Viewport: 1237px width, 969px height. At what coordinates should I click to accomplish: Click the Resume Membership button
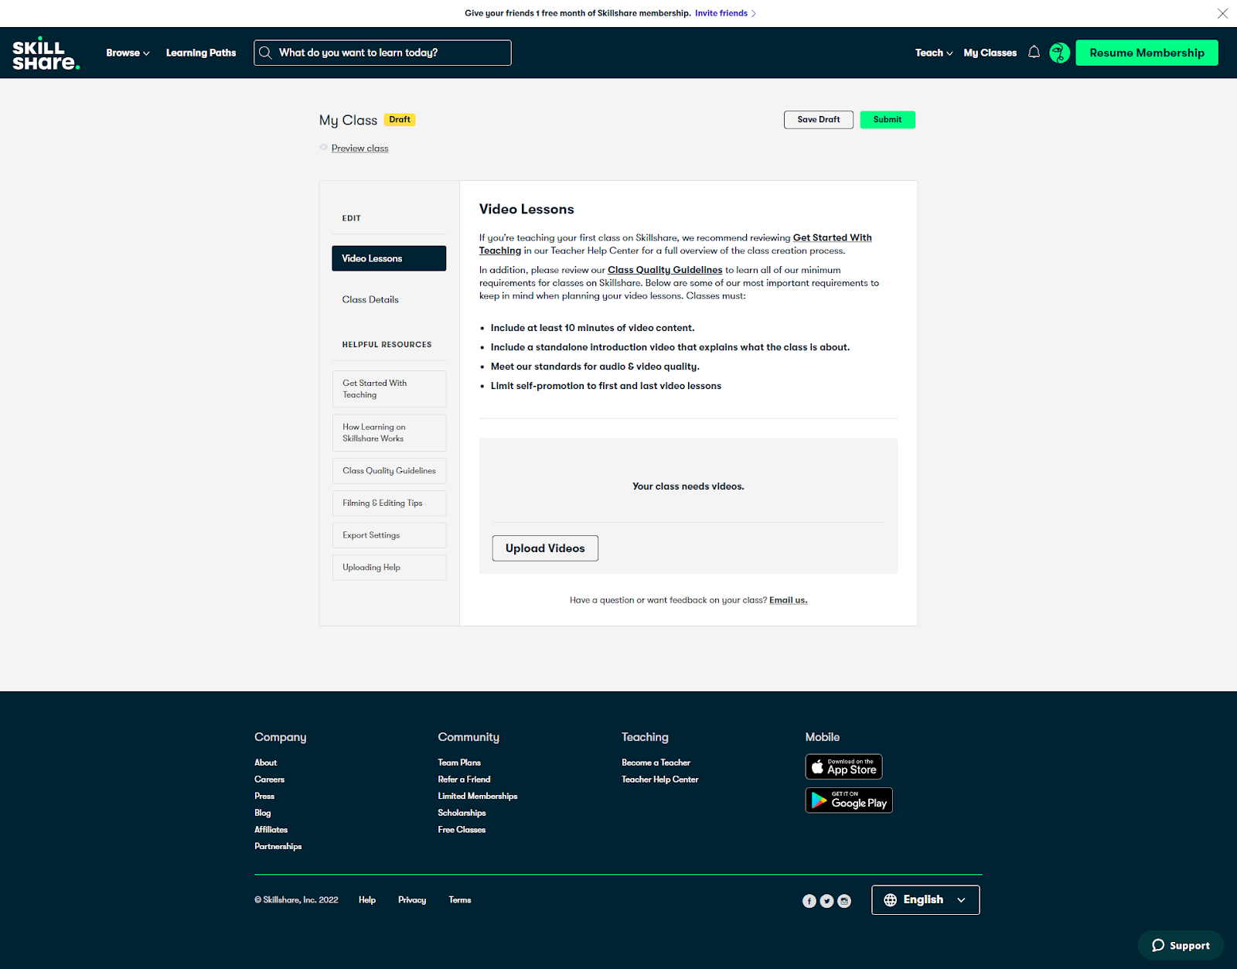tap(1147, 53)
